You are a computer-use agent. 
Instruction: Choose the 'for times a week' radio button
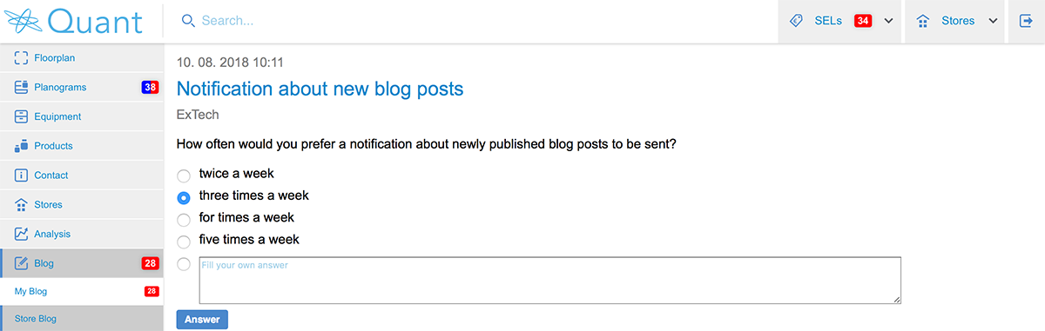point(184,219)
